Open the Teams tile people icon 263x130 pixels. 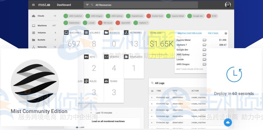106,81
